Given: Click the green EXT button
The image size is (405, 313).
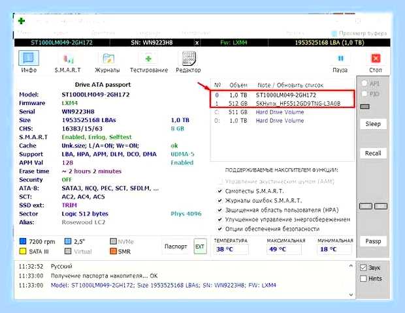Looking at the screenshot, I should [x=200, y=246].
